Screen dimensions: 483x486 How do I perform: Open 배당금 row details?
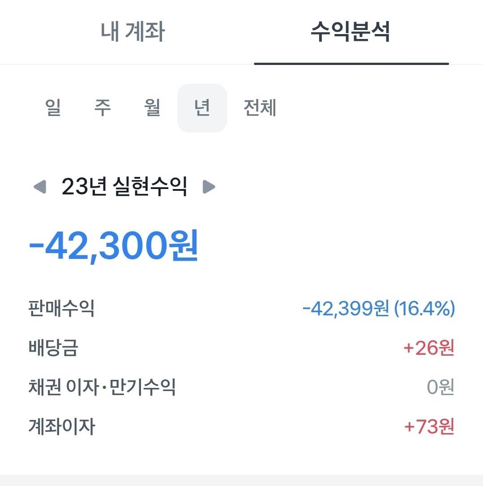[241, 348]
